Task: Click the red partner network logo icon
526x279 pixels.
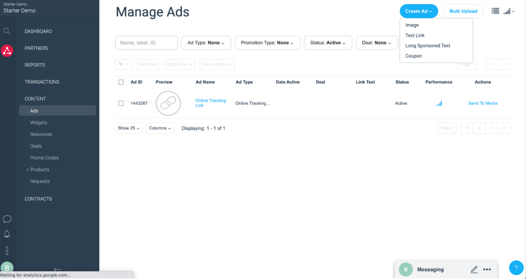Action: point(7,50)
